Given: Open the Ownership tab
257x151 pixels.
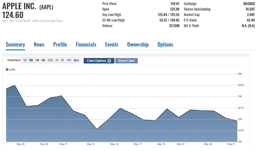Looking at the screenshot, I should pyautogui.click(x=138, y=44).
